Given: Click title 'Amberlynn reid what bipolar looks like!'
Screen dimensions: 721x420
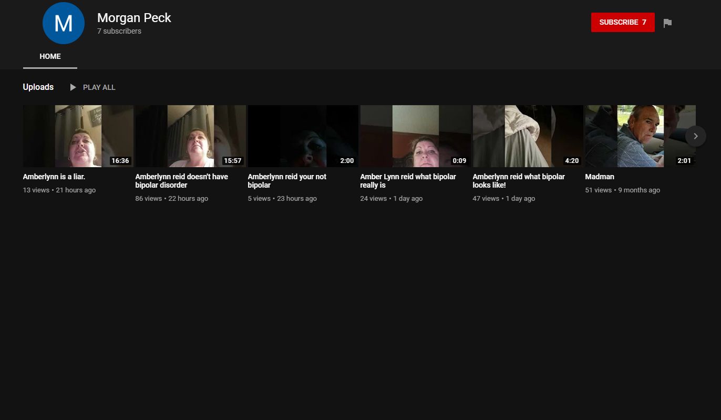Looking at the screenshot, I should pos(519,181).
